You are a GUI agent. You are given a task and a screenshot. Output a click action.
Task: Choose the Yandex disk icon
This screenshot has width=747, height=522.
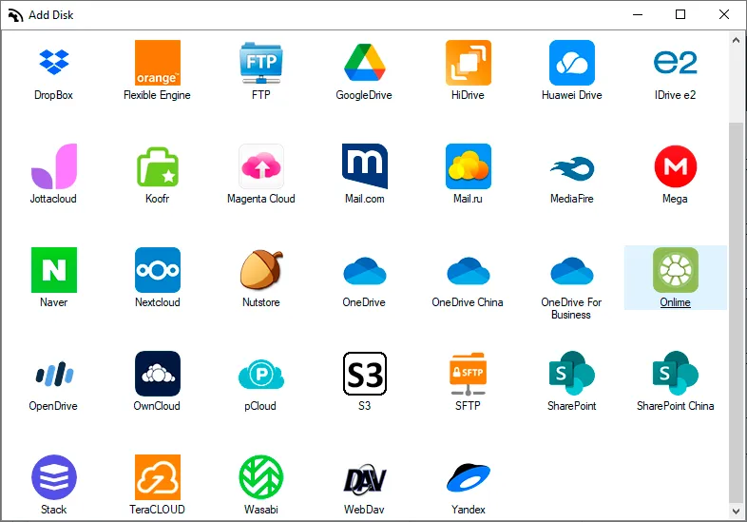coord(469,477)
